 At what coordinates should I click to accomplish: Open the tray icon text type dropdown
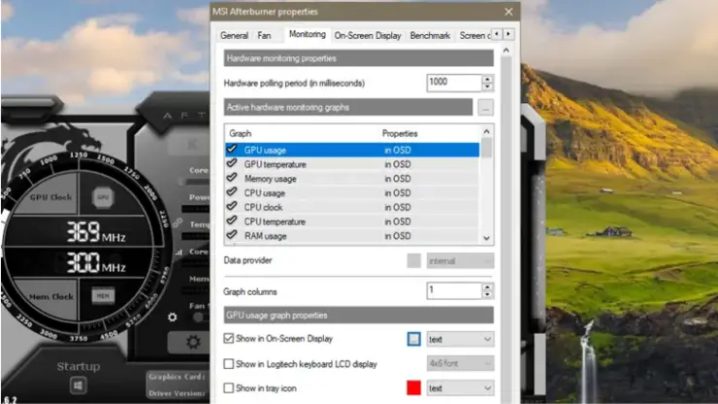[x=460, y=387]
